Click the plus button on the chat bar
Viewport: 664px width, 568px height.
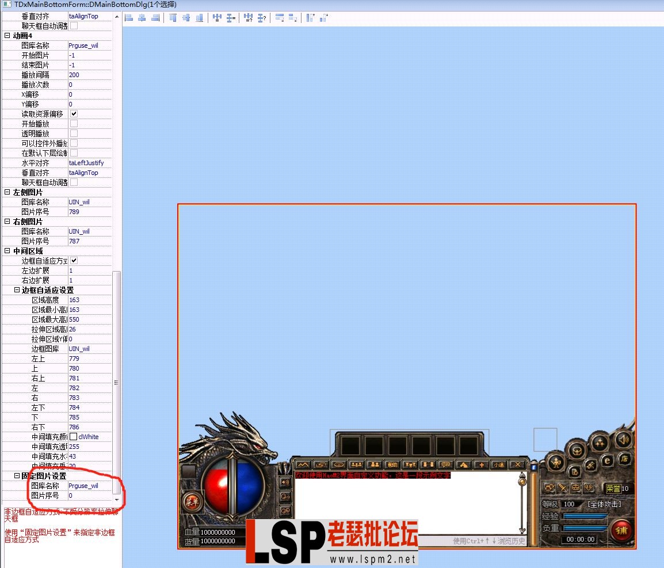pyautogui.click(x=482, y=464)
